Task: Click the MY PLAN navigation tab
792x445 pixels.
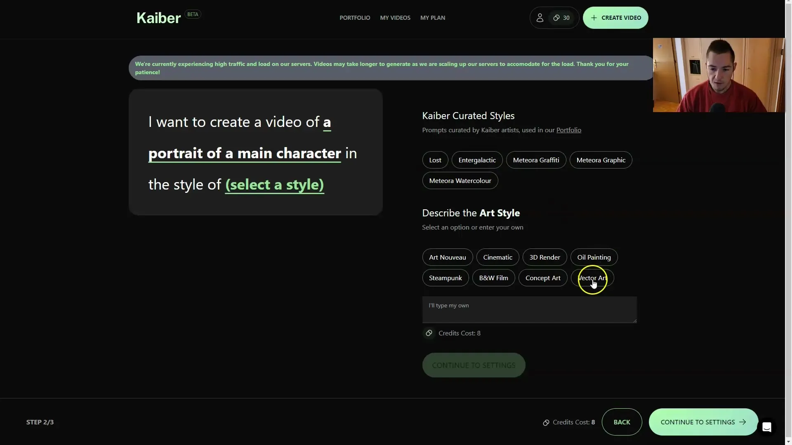Action: (x=432, y=17)
